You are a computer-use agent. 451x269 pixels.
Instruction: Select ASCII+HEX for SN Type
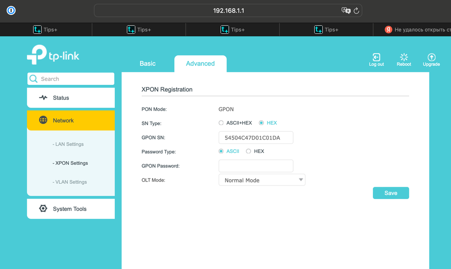click(221, 123)
